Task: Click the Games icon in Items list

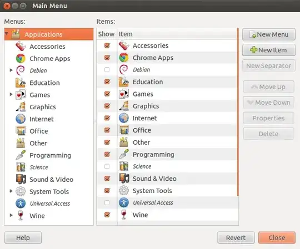Action: pyautogui.click(x=124, y=94)
